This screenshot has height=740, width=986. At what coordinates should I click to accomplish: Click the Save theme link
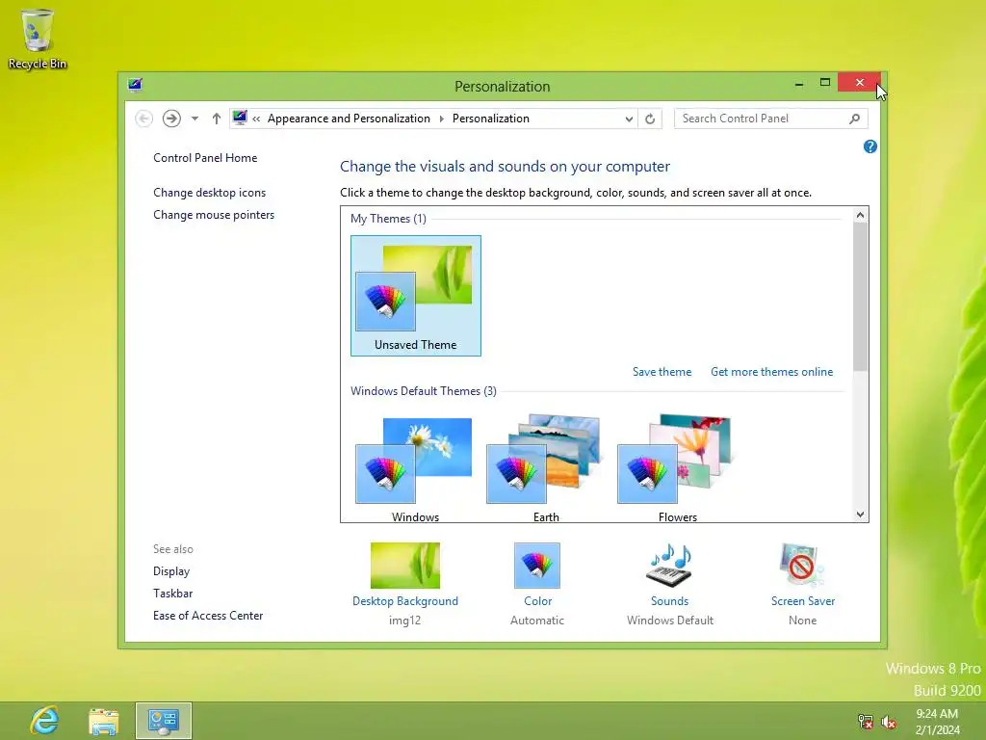[662, 372]
